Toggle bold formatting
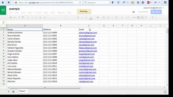173x97 pixels. pyautogui.click(x=78, y=18)
